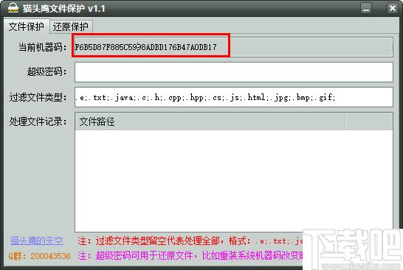
Task: Click the 猫头鹰文件保护 v1.1 title text
Action: [x=63, y=8]
